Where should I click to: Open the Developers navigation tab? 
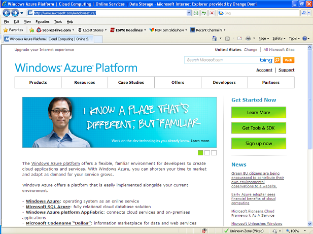point(224,82)
